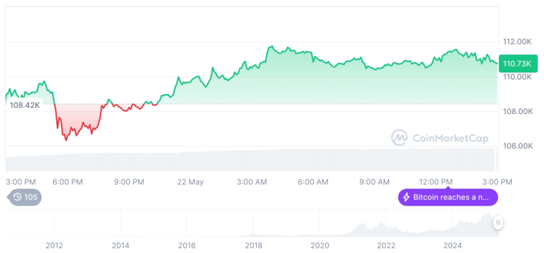Click the 3:00 AM time axis label

[252, 182]
